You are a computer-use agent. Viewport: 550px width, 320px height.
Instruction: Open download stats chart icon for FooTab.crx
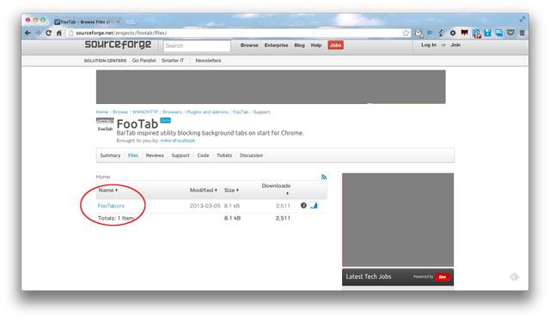point(314,206)
